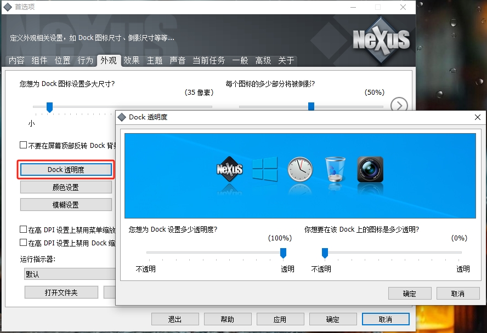Click the Nexus logo icon in dock preview
487x333 pixels.
(230, 169)
